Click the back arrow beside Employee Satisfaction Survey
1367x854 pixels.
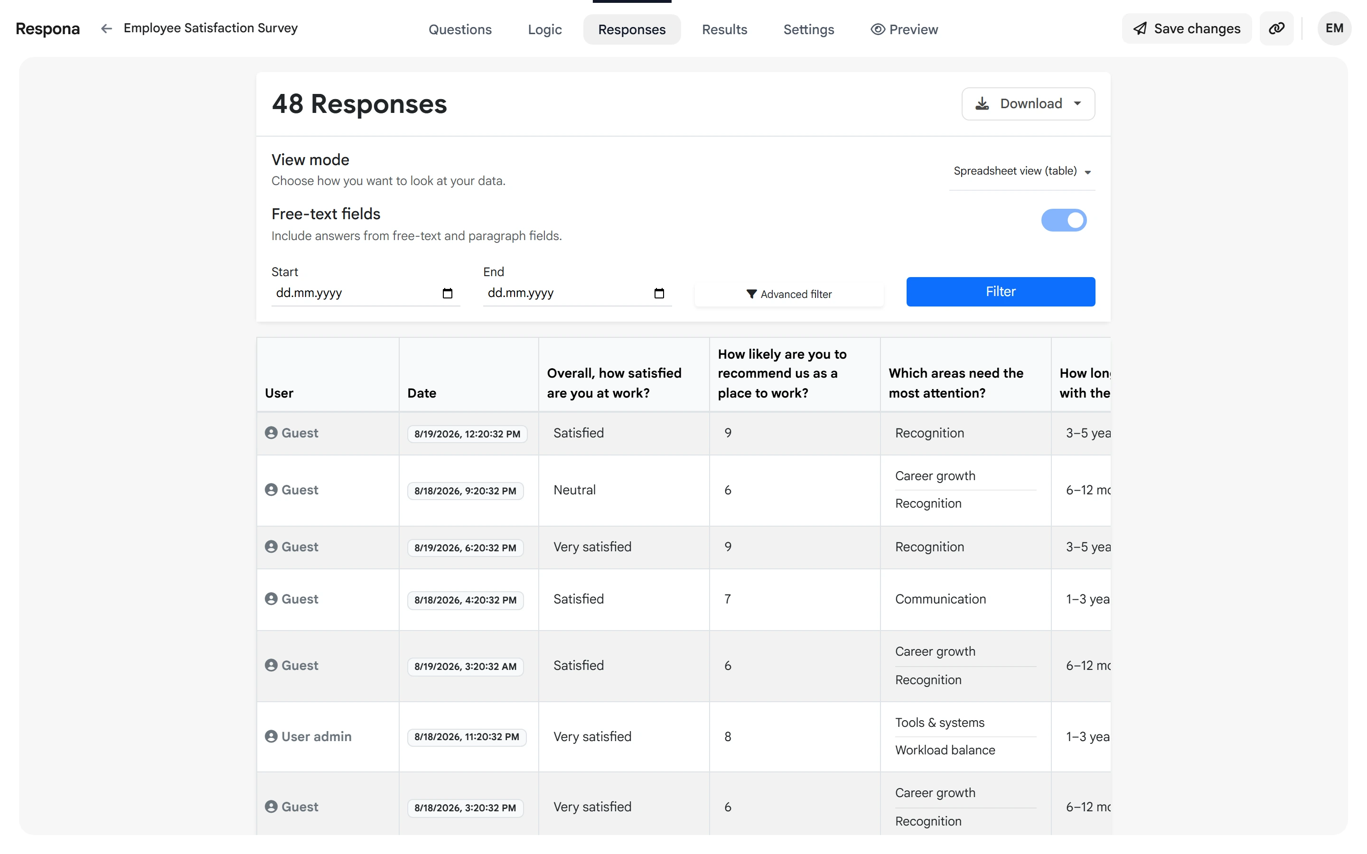pyautogui.click(x=106, y=28)
